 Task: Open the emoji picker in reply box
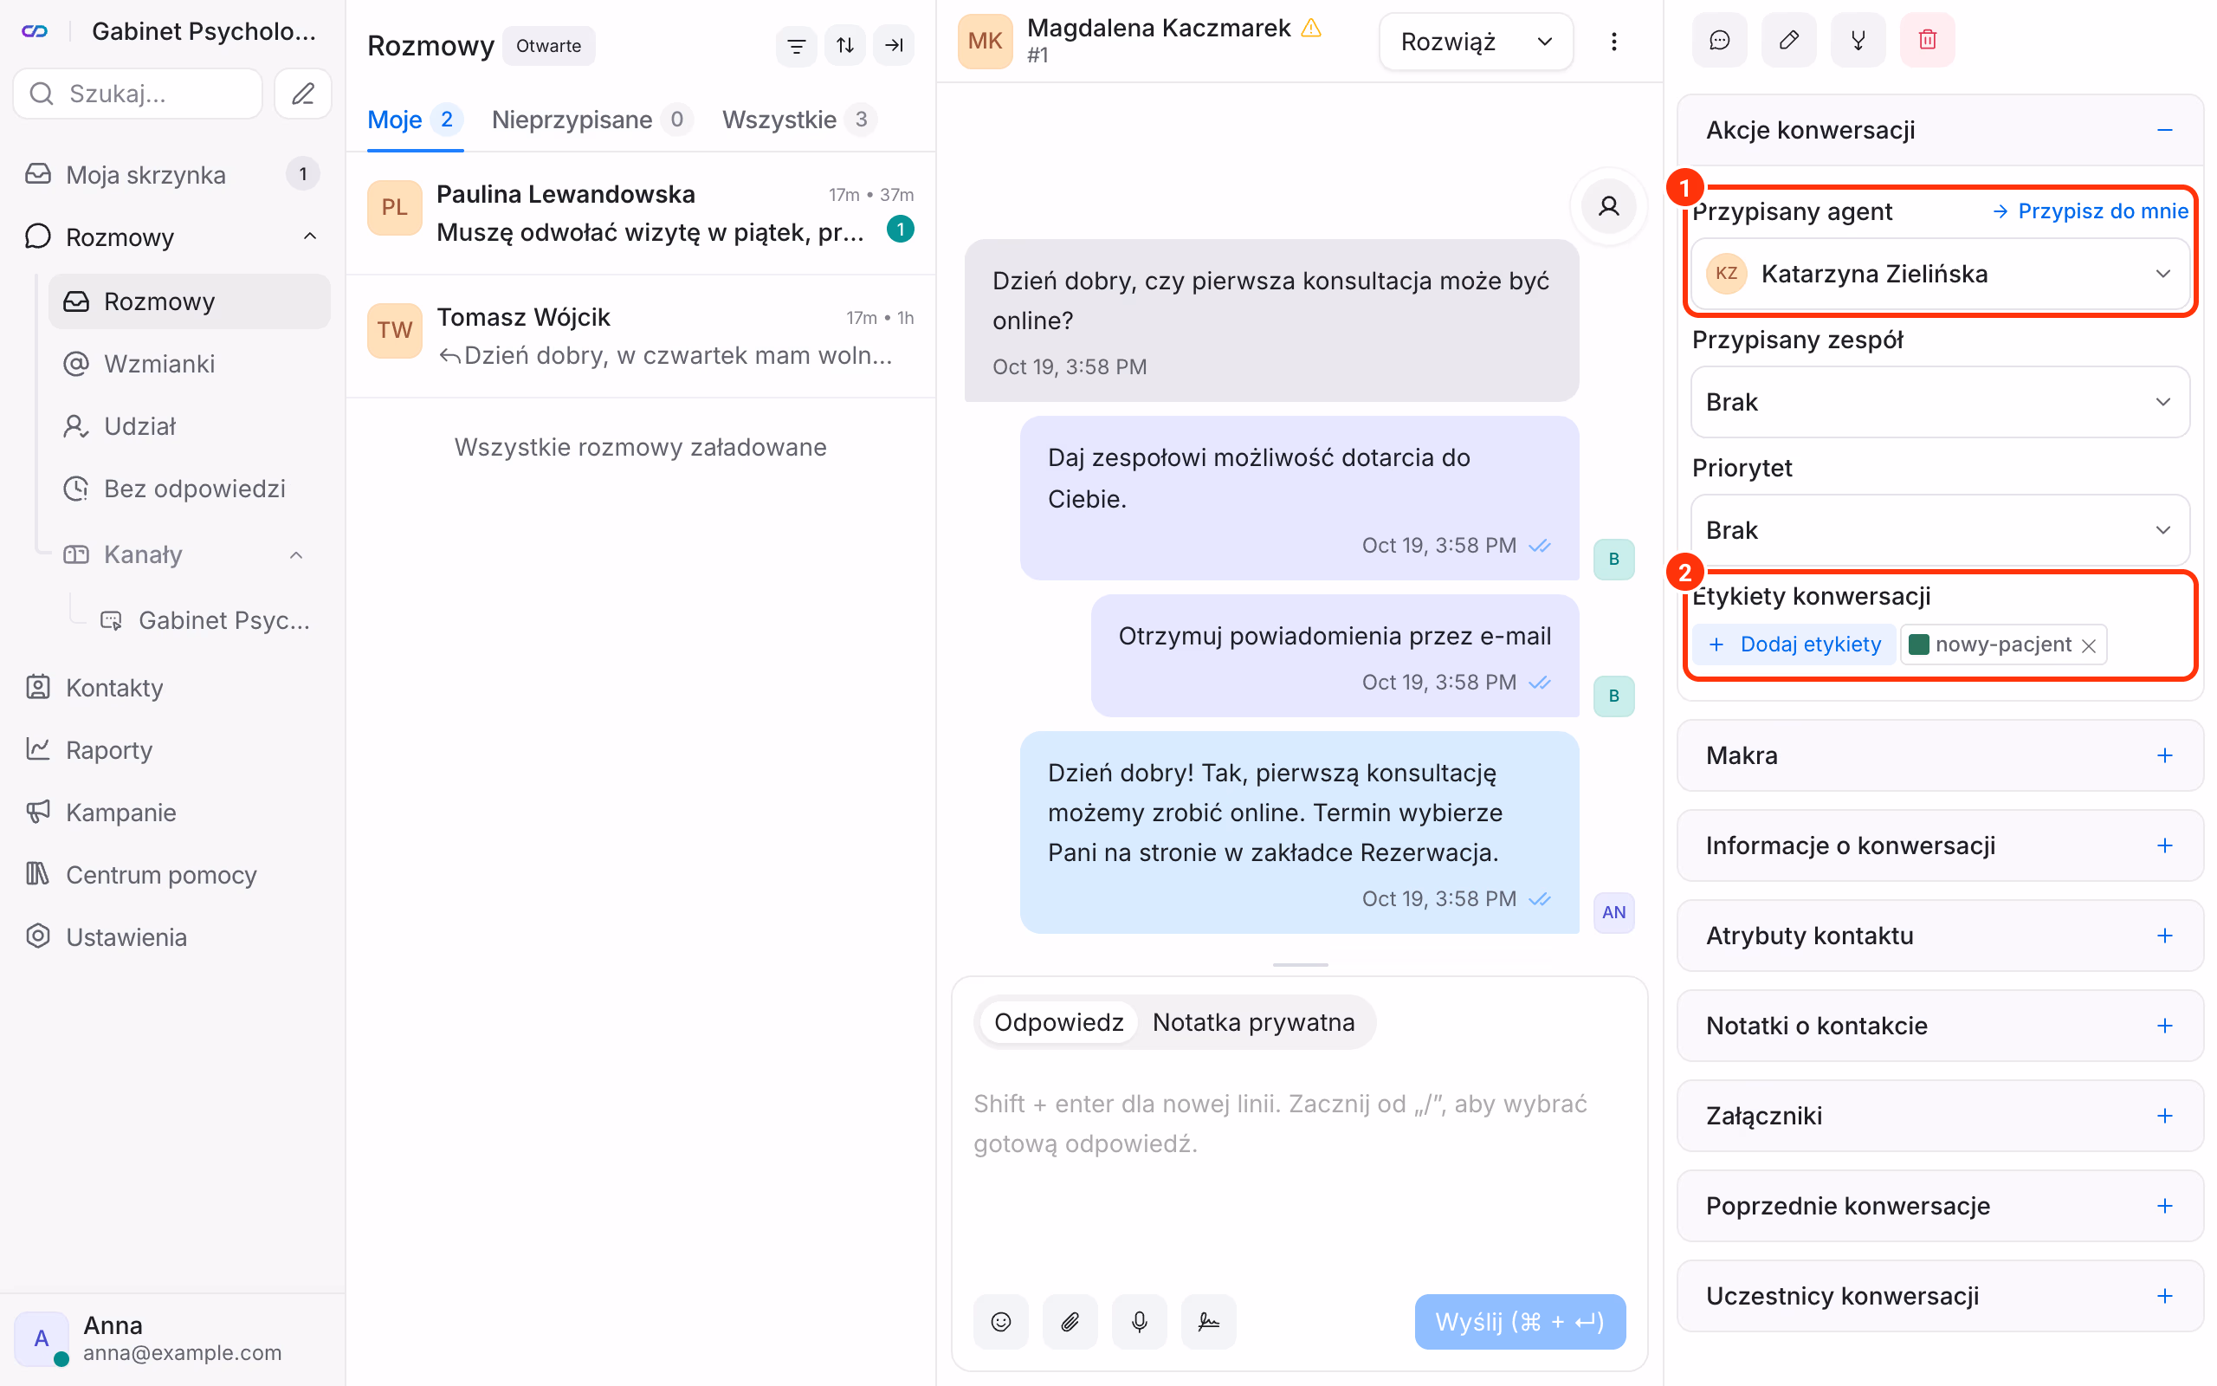pos(1000,1321)
